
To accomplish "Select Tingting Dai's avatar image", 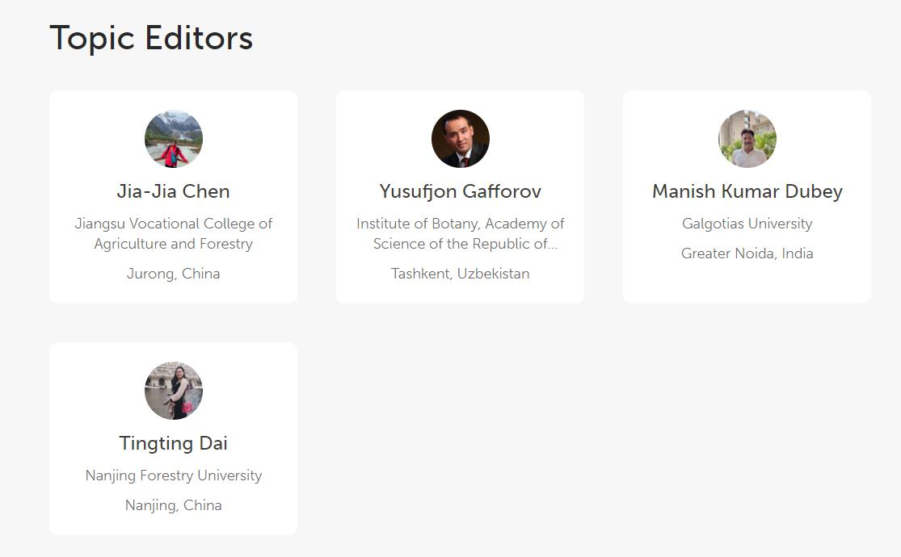I will [174, 391].
